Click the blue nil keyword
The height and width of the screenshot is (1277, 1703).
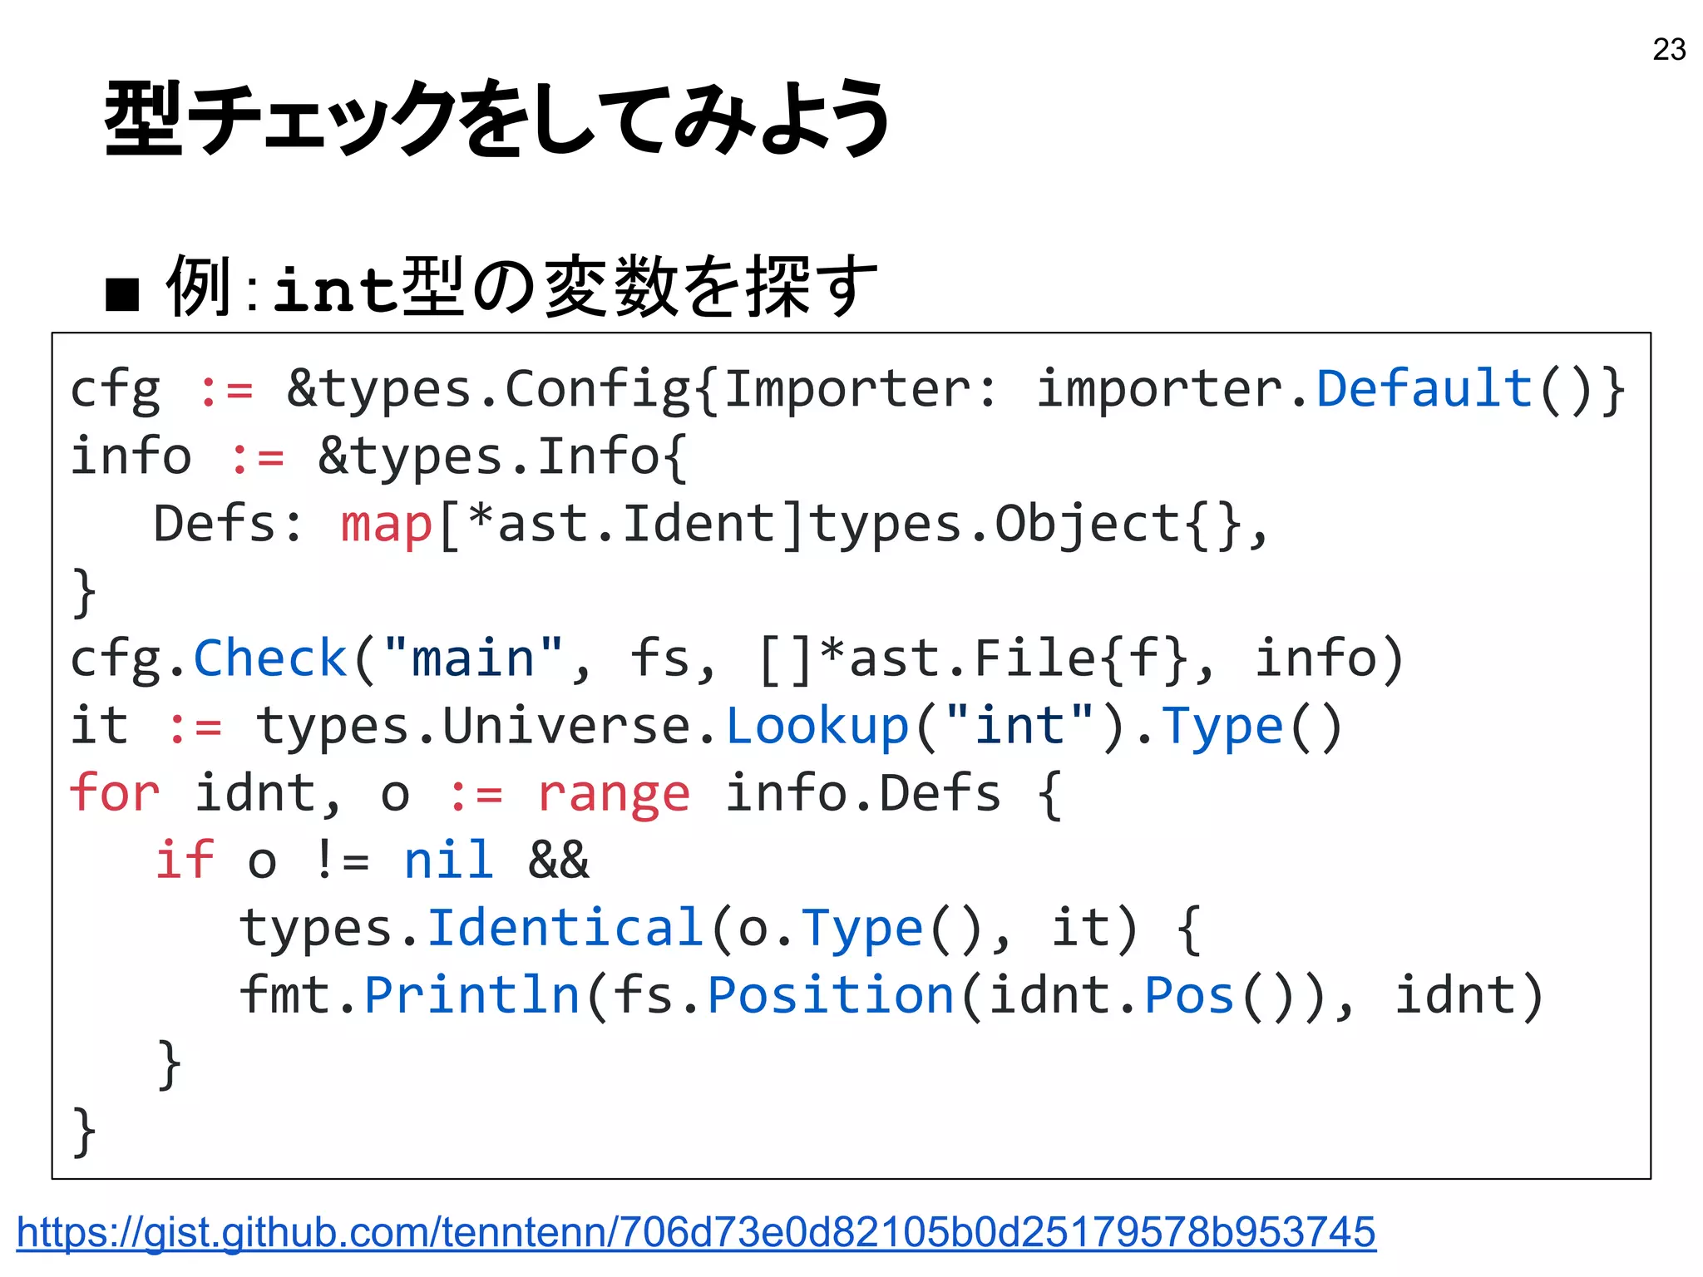(x=449, y=860)
